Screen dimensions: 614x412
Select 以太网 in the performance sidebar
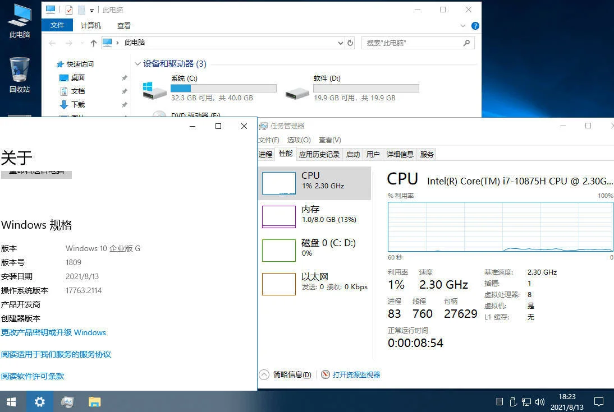pos(314,281)
